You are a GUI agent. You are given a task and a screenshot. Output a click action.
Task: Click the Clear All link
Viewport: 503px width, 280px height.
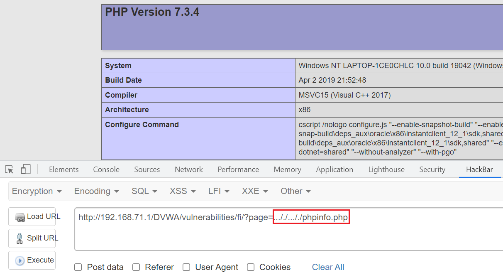[328, 267]
